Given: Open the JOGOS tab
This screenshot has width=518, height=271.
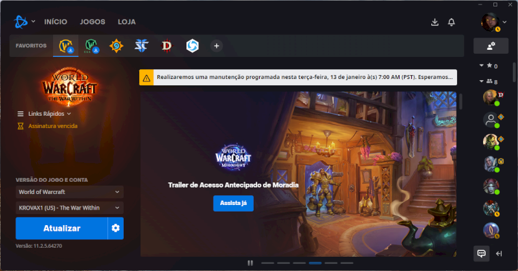Looking at the screenshot, I should click(x=93, y=22).
